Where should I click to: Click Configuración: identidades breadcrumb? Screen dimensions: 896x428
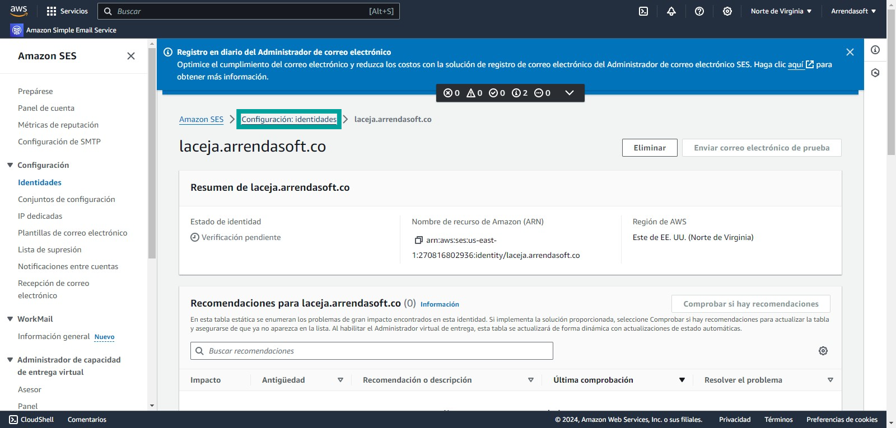point(289,119)
